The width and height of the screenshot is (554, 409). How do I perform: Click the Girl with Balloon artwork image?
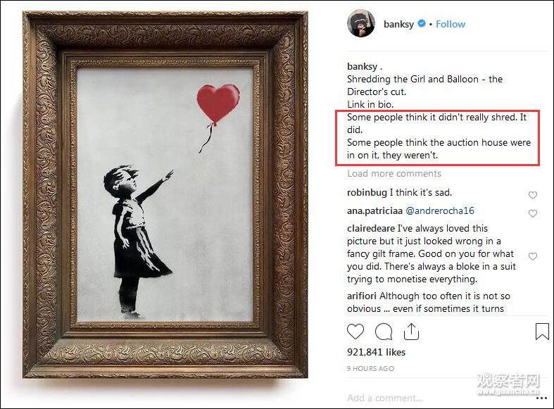tap(165, 194)
